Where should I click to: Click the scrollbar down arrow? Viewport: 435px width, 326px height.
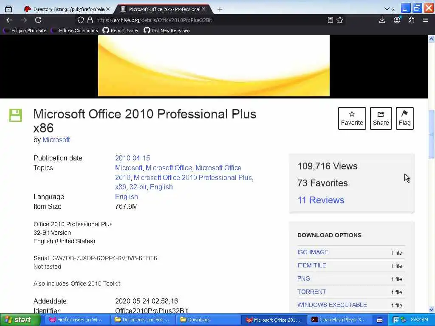(x=431, y=309)
